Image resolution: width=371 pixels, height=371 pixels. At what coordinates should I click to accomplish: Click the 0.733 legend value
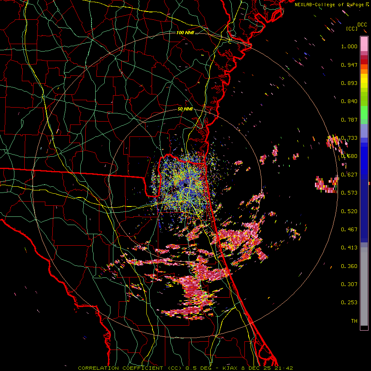349,138
